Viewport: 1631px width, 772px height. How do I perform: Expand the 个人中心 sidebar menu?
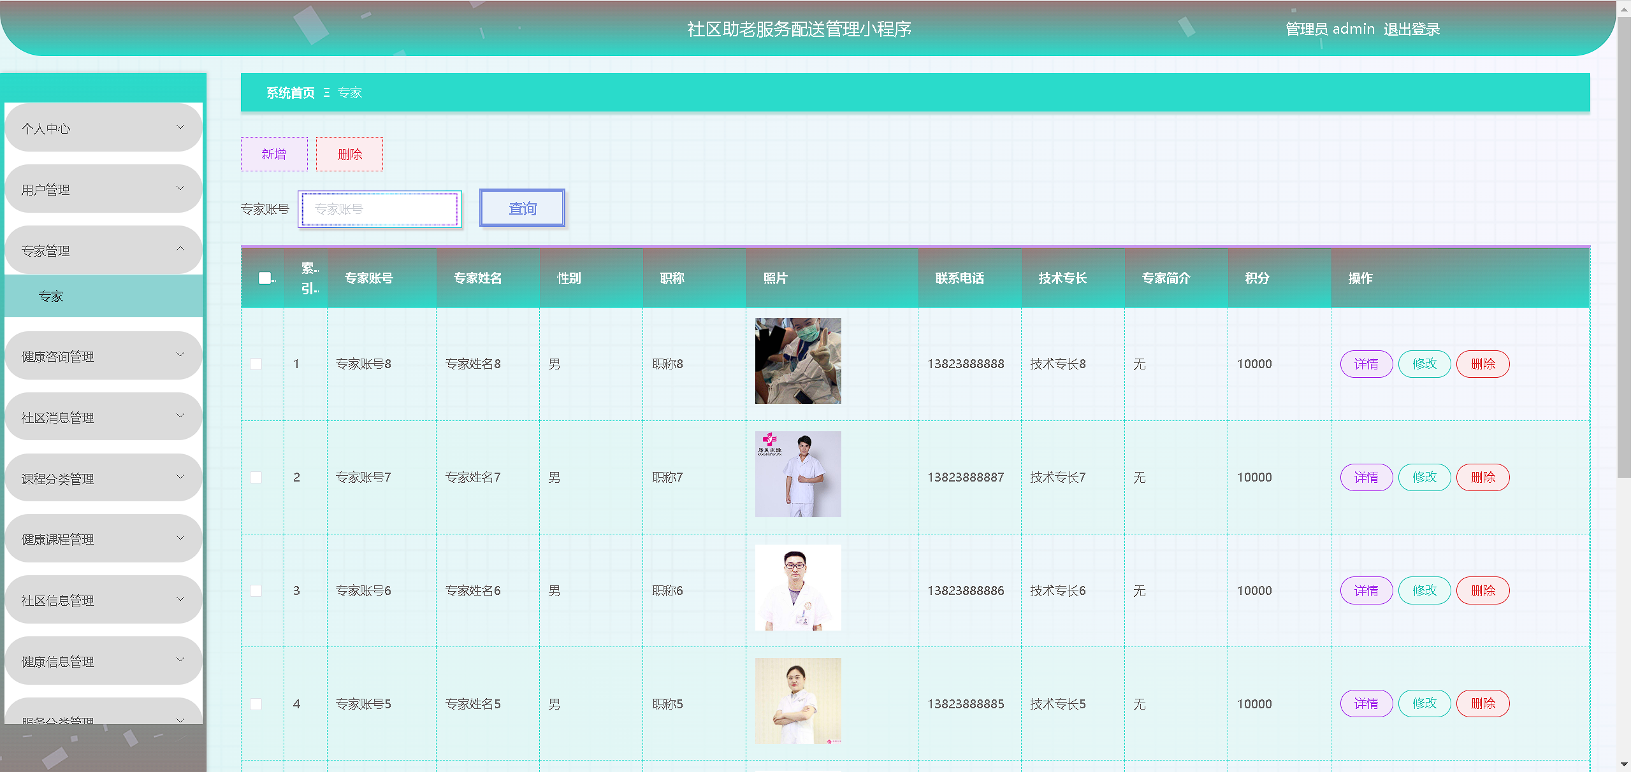[103, 128]
